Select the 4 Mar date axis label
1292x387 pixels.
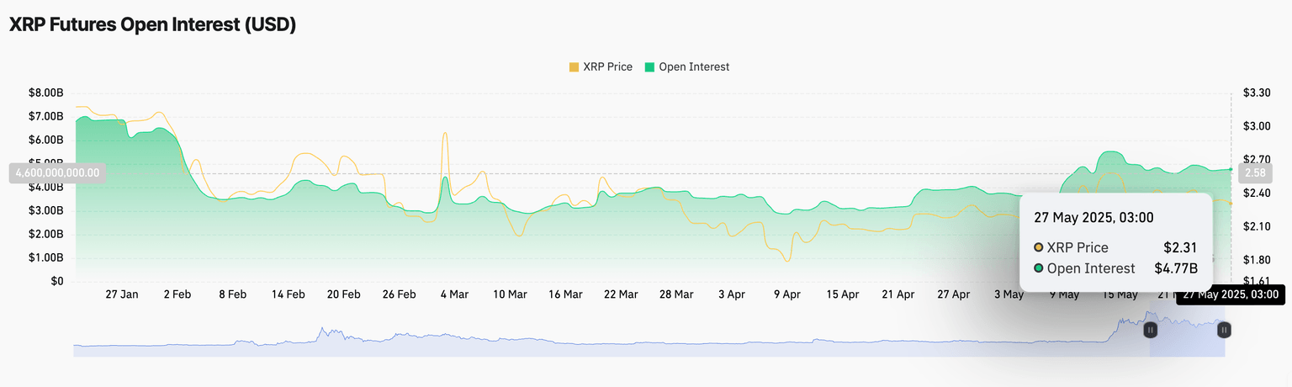tap(453, 294)
